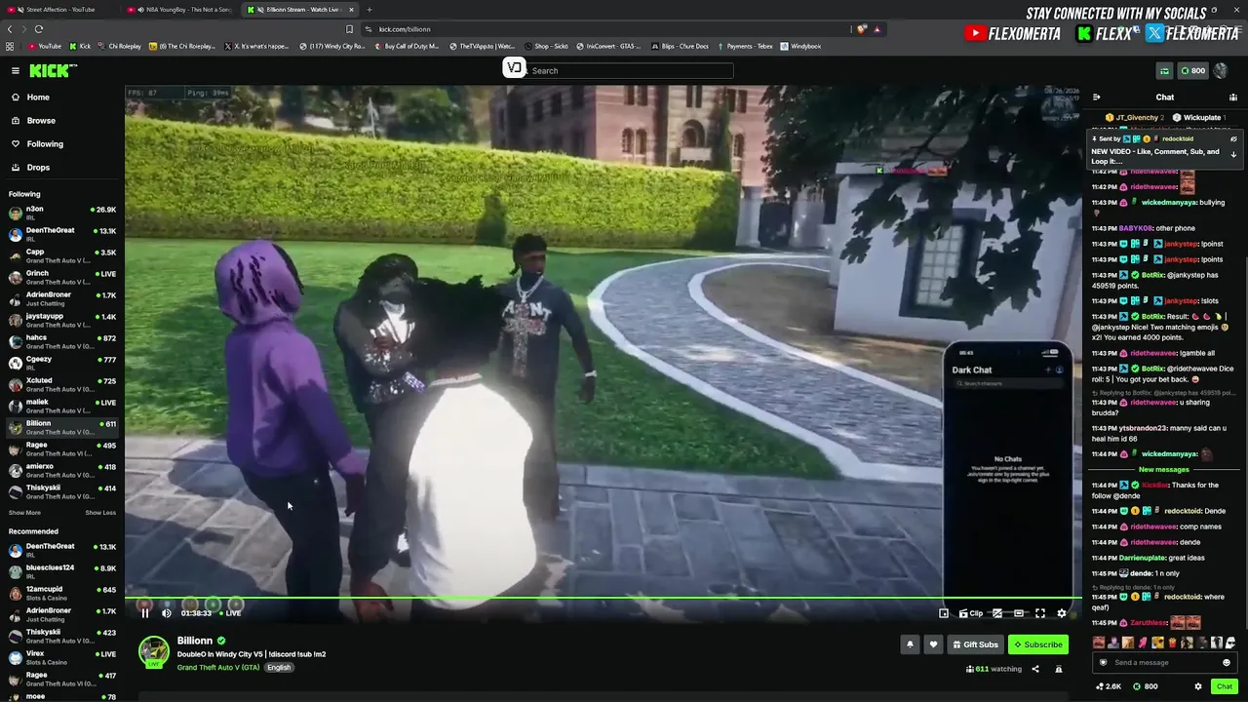The width and height of the screenshot is (1248, 702).
Task: Pause the live stream video
Action: point(145,613)
